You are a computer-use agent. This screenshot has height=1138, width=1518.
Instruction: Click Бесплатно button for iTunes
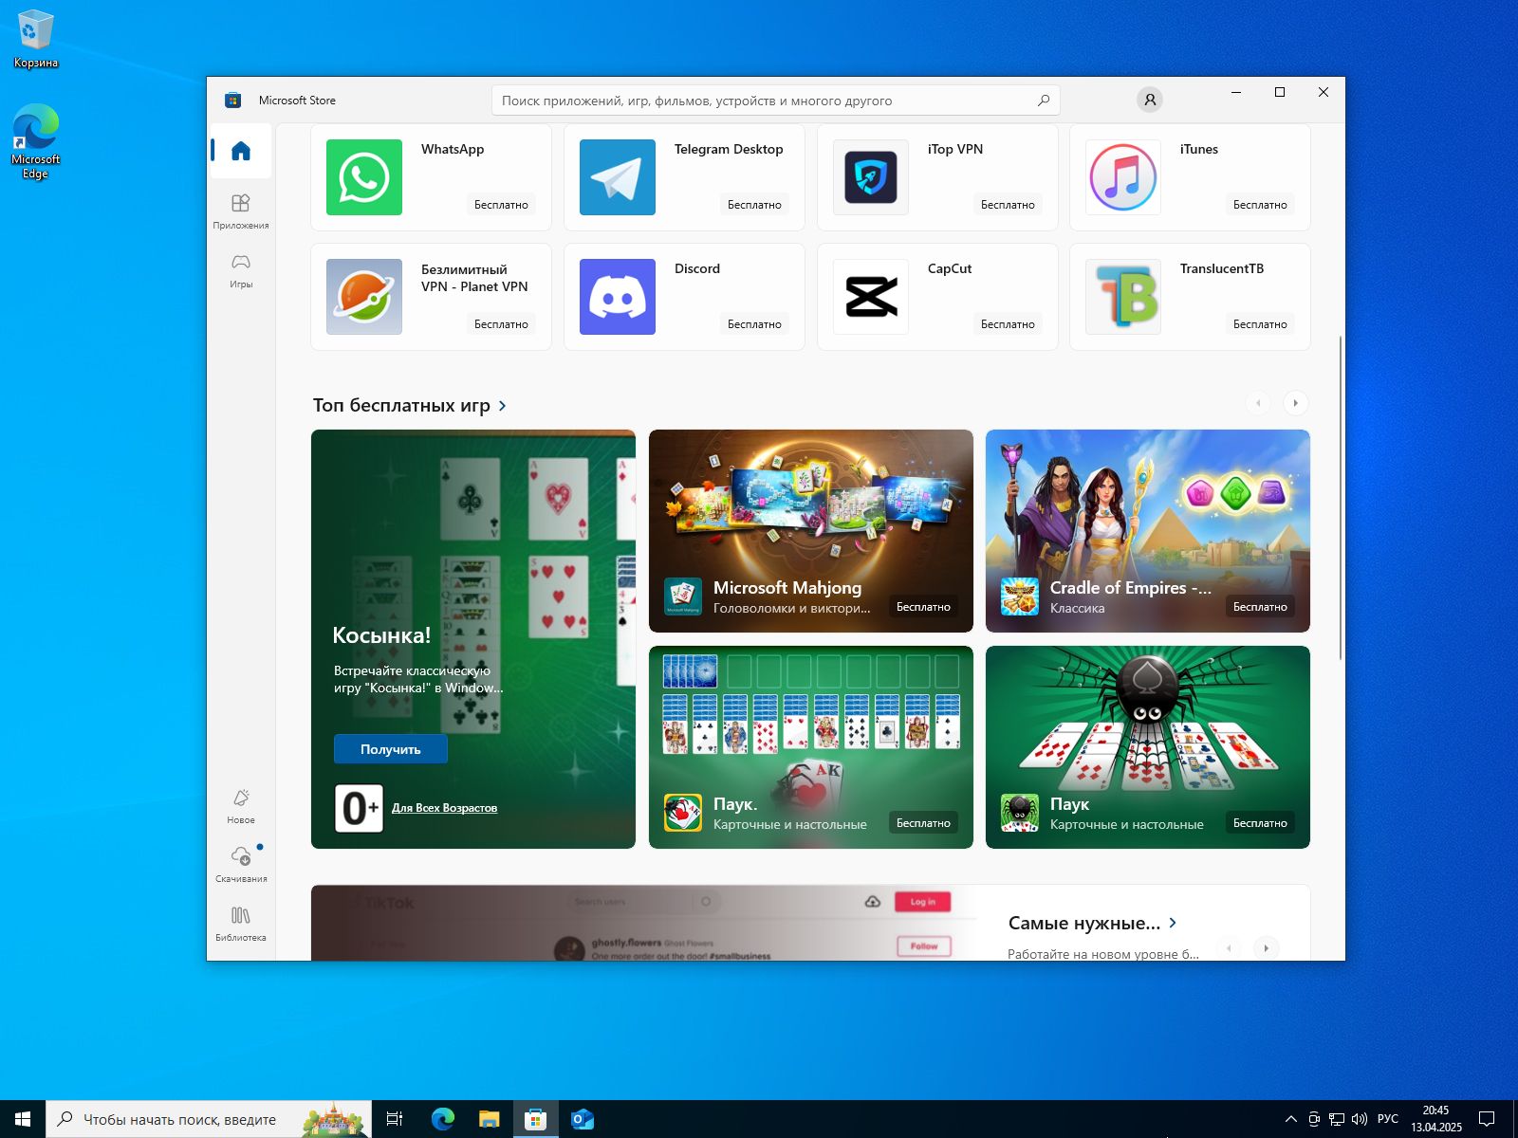coord(1260,205)
